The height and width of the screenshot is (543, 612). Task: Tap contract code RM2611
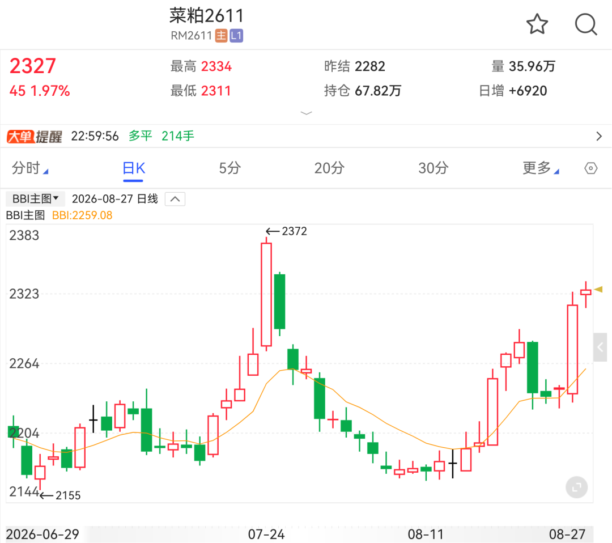pyautogui.click(x=192, y=36)
